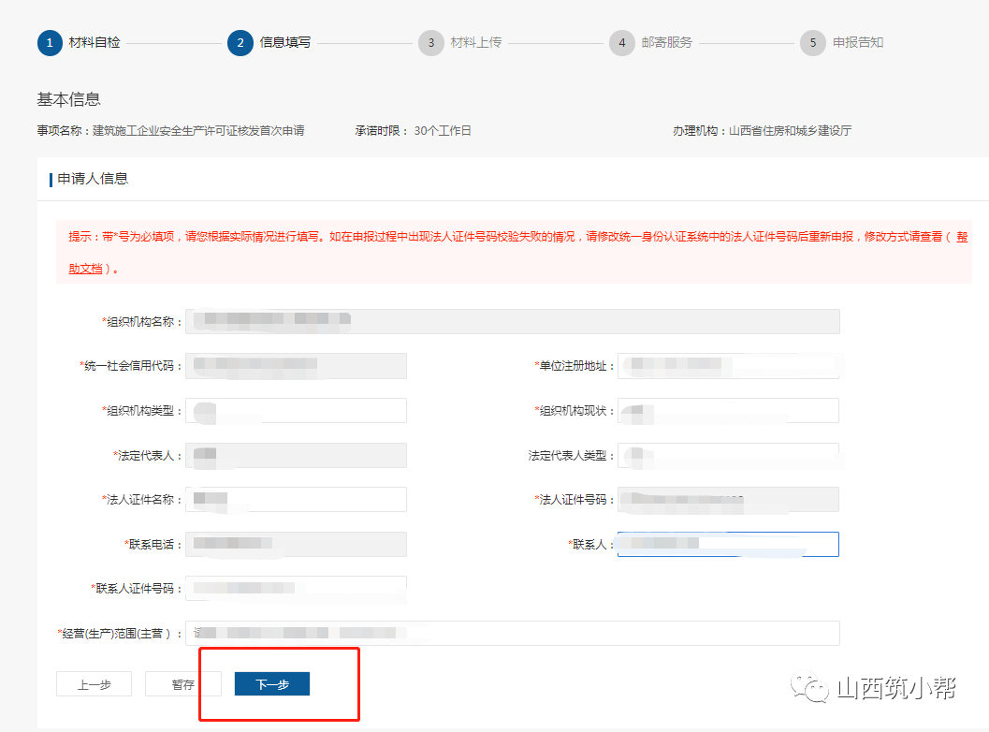Image resolution: width=989 pixels, height=732 pixels.
Task: Click the 信息填写 step circle
Action: point(240,43)
